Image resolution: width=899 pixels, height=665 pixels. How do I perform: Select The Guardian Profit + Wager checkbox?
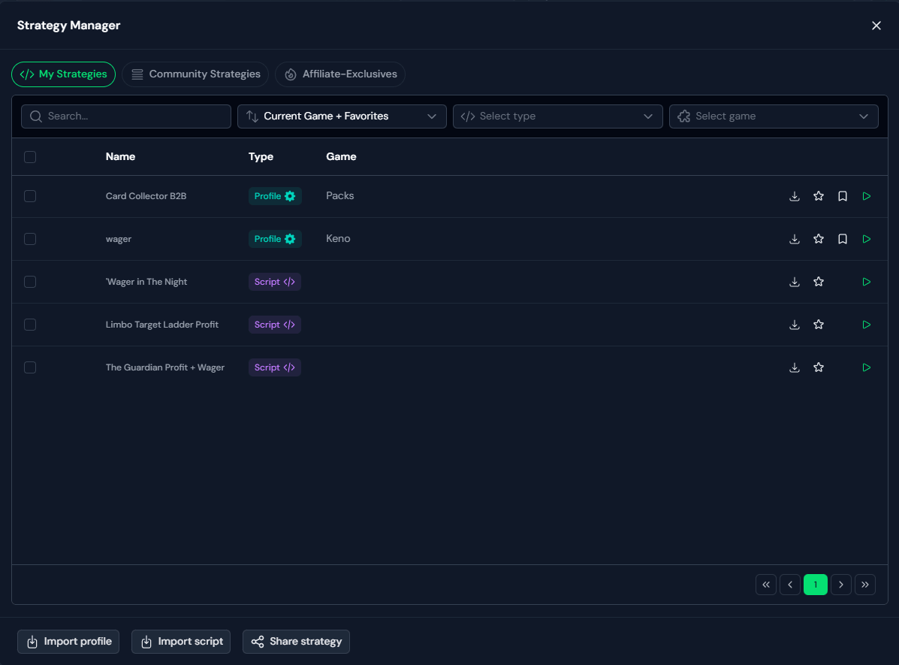click(30, 367)
